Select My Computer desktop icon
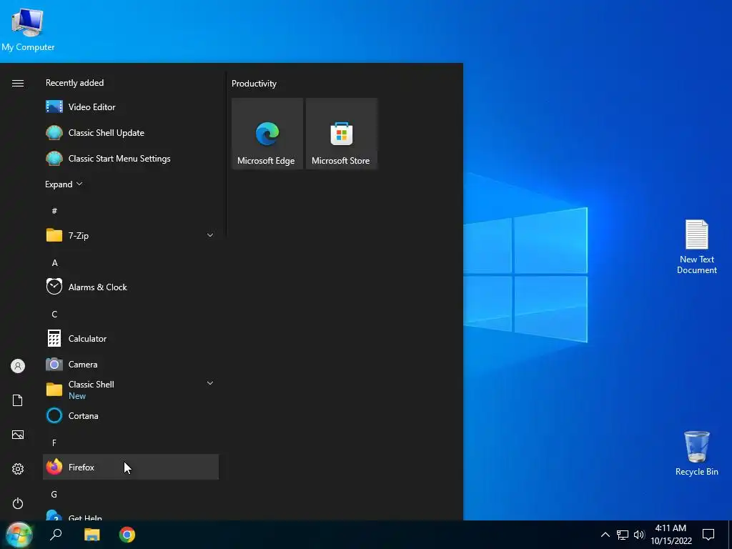732x549 pixels. 28,29
